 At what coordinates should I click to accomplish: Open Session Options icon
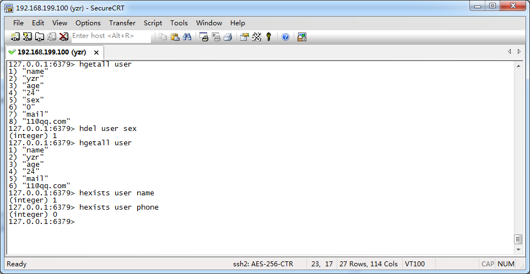(245, 37)
